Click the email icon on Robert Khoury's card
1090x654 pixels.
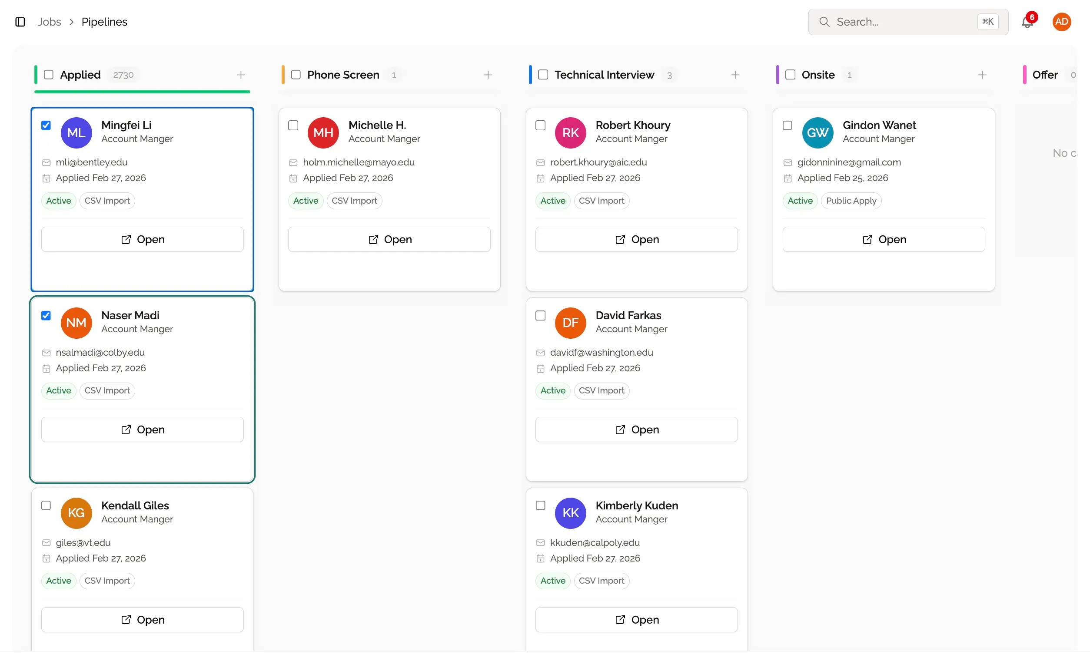pyautogui.click(x=541, y=162)
